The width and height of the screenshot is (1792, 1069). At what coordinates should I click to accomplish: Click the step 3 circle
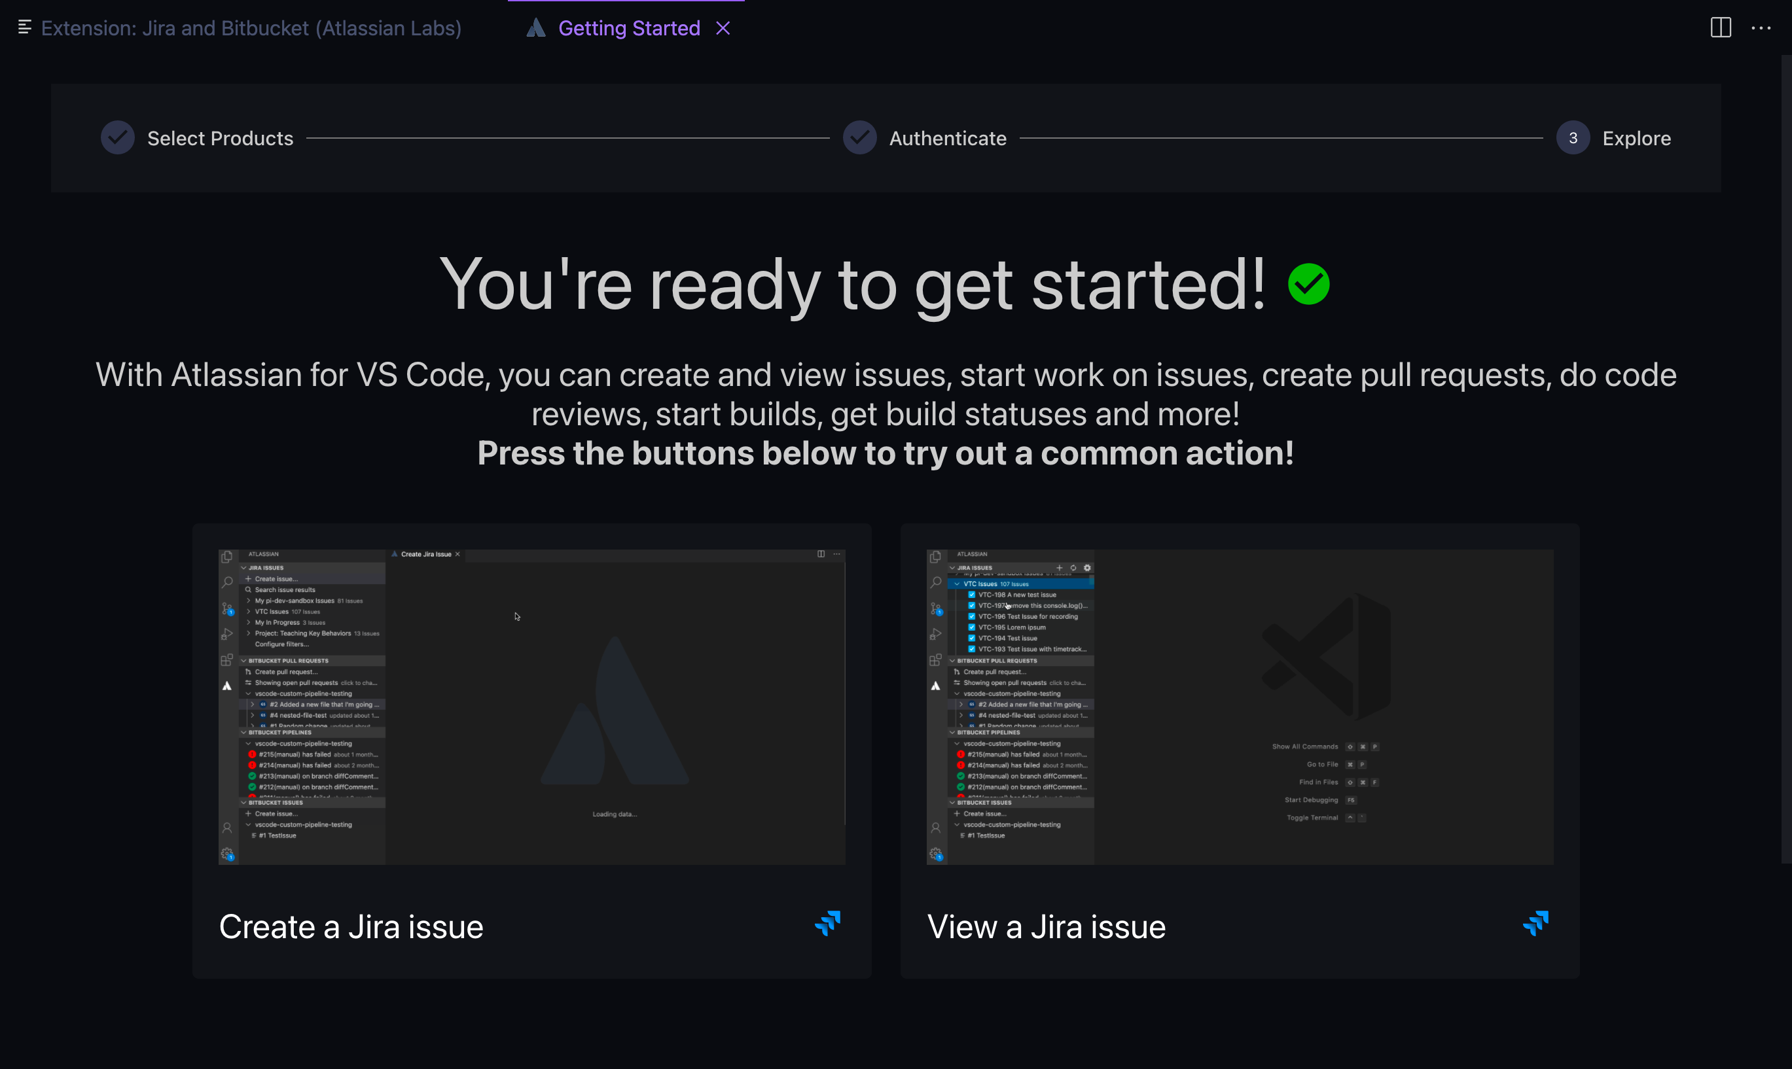tap(1573, 137)
